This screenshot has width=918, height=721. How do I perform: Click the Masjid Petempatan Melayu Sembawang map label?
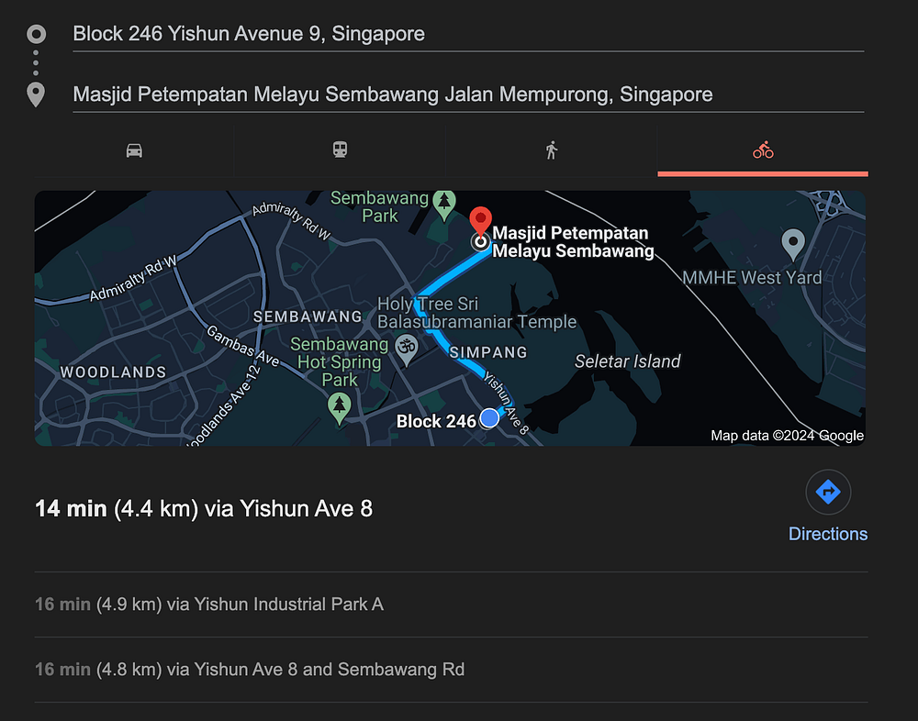pos(573,241)
